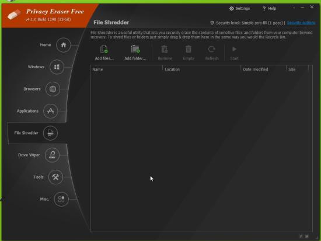This screenshot has width=321, height=241.
Task: Open the Help menu
Action: click(x=270, y=9)
